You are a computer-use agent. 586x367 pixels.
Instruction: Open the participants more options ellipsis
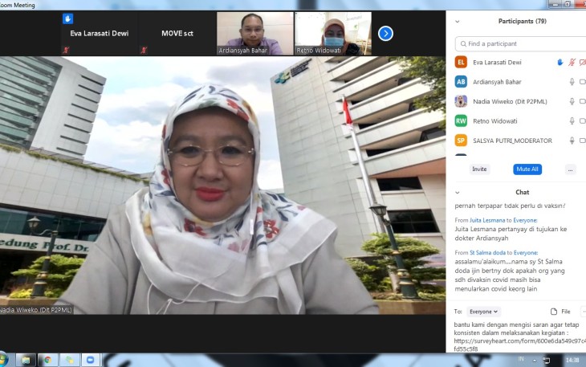(570, 169)
